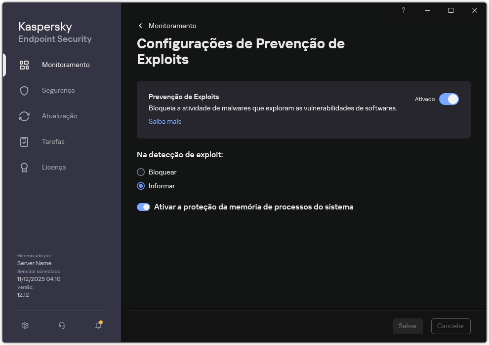
Task: Open the Atualização update icon
Action: (x=24, y=116)
